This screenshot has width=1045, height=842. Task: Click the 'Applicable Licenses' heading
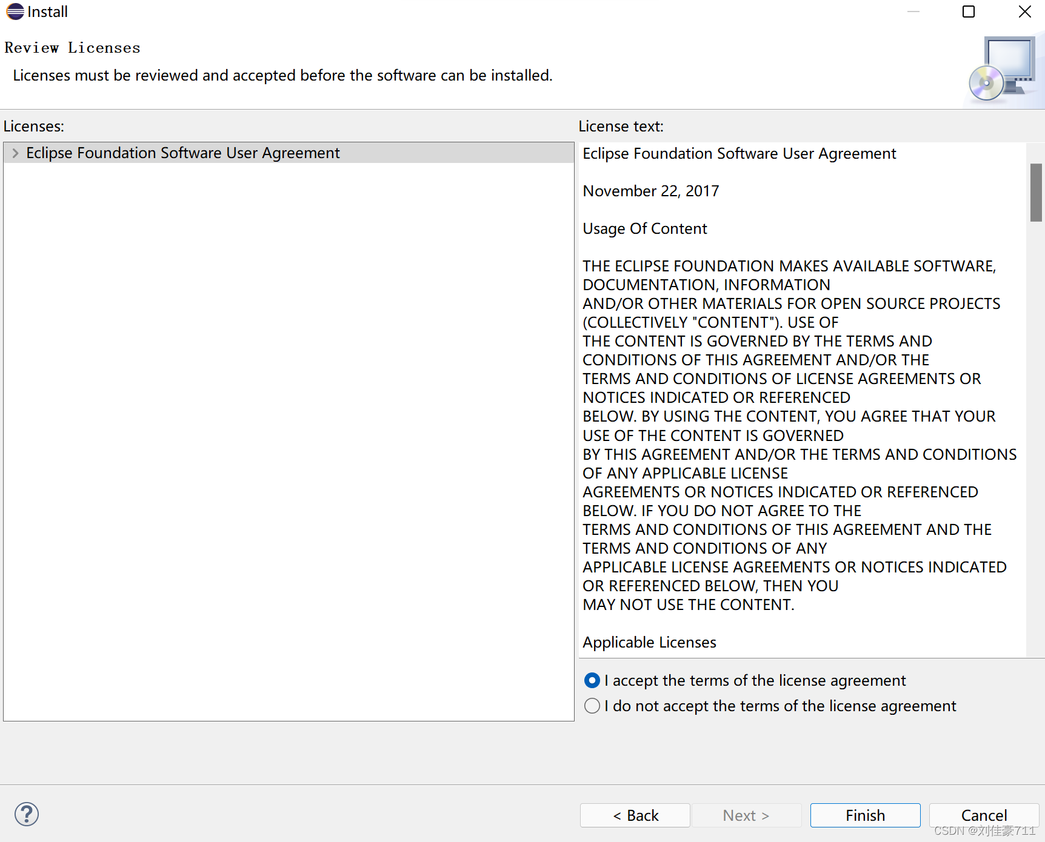click(x=649, y=642)
